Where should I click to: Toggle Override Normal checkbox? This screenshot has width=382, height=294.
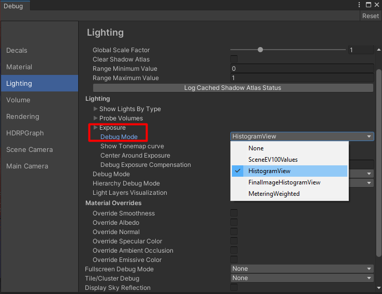234,231
